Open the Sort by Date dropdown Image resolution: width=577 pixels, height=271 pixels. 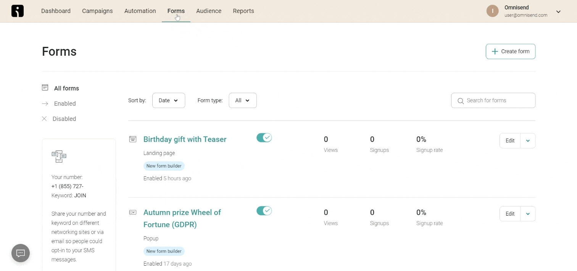[168, 100]
